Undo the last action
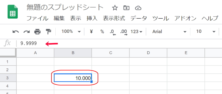The width and height of the screenshot is (222, 94). 16,32
